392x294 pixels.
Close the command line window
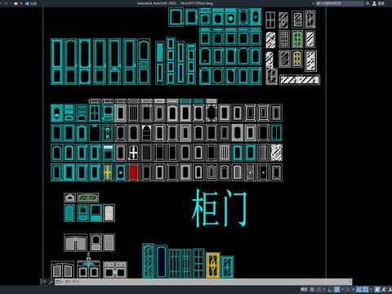click(45, 282)
